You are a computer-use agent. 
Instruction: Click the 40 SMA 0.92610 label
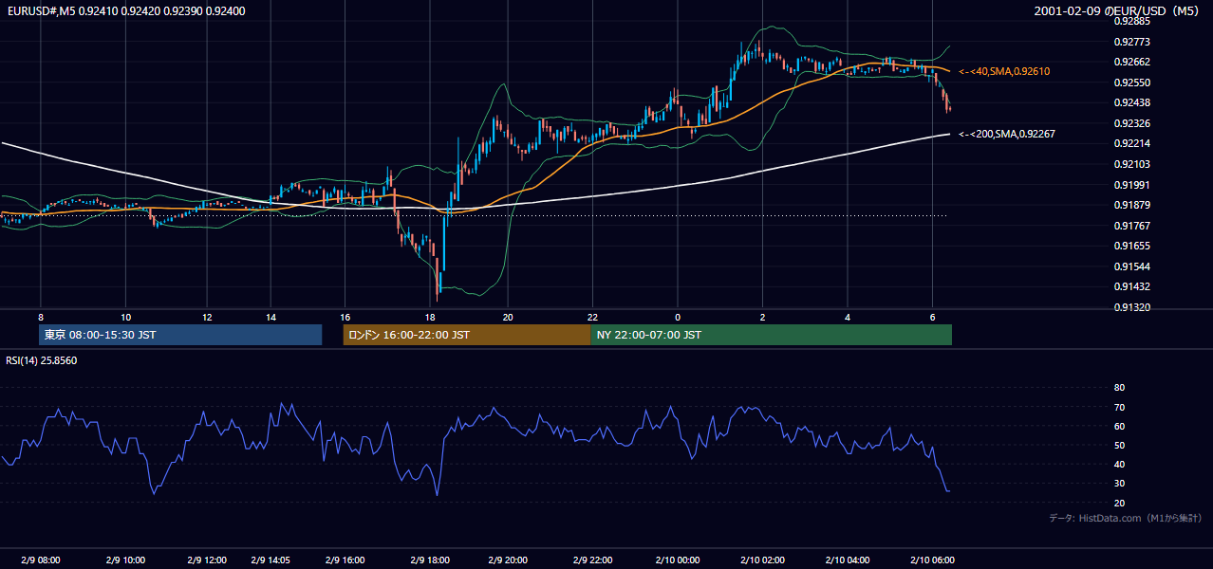coord(1004,71)
